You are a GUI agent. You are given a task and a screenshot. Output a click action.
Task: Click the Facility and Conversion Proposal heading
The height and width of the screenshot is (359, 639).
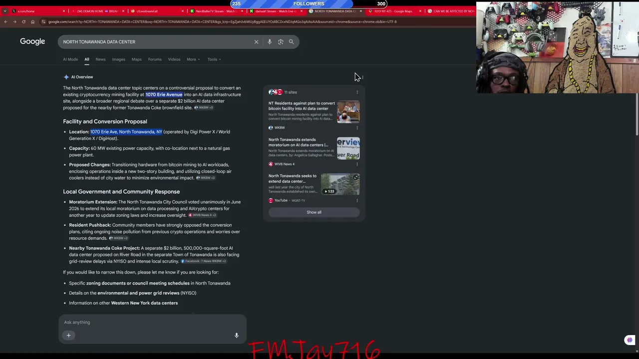(105, 122)
